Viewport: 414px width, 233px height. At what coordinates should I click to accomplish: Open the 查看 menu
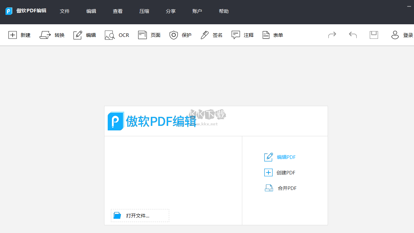pos(118,11)
